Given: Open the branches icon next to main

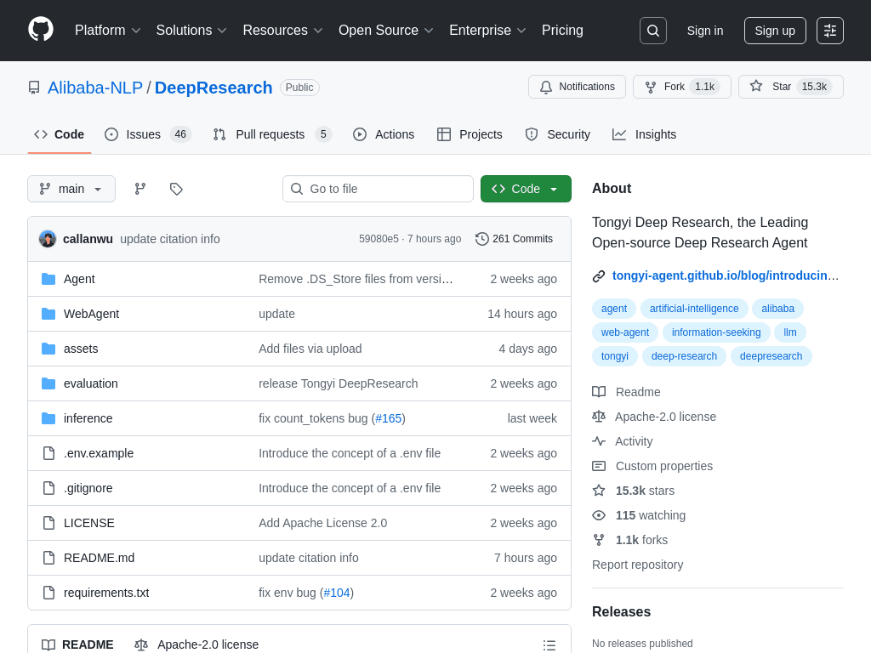Looking at the screenshot, I should (x=140, y=189).
